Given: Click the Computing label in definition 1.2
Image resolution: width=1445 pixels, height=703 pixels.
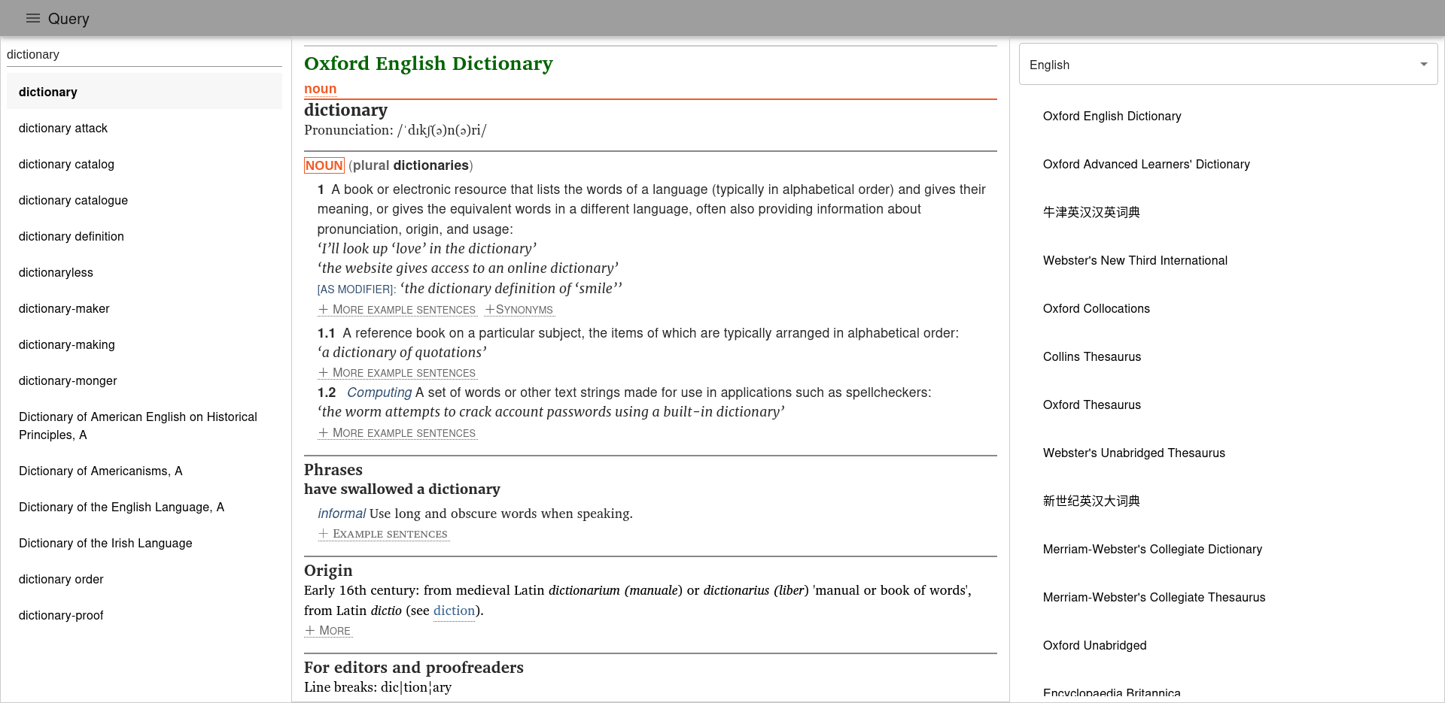Looking at the screenshot, I should 379,392.
